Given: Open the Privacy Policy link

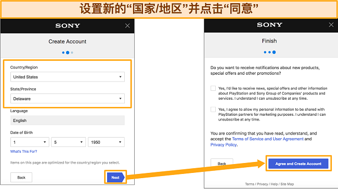Looking at the screenshot, I should pos(224,145).
